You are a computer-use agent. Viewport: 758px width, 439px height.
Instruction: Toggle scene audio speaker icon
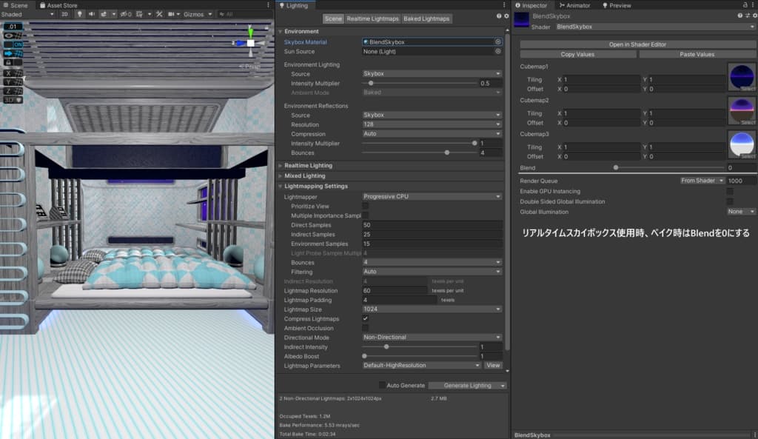pos(92,14)
